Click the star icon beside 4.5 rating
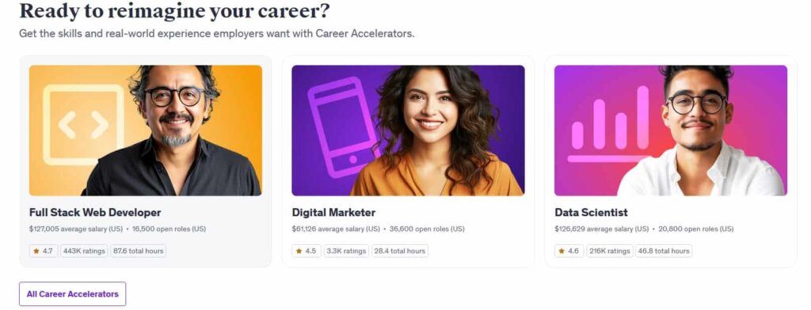The width and height of the screenshot is (811, 310). point(299,251)
